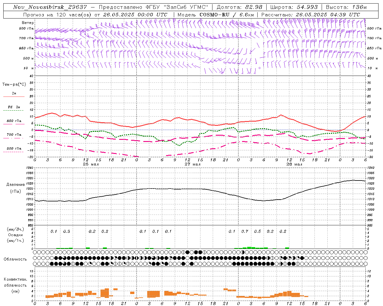Click the (мм/3ч.) precipitation unit label
Image resolution: width=383 pixels, height=306 pixels.
[16, 229]
